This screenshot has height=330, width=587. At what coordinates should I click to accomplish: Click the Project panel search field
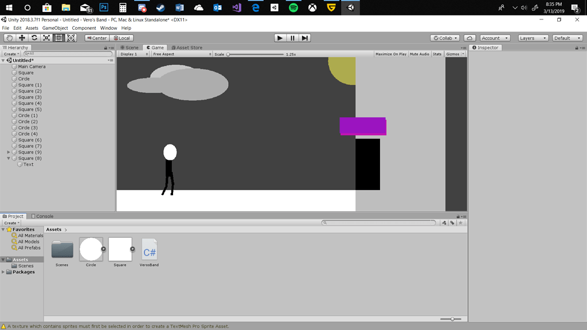pos(378,223)
